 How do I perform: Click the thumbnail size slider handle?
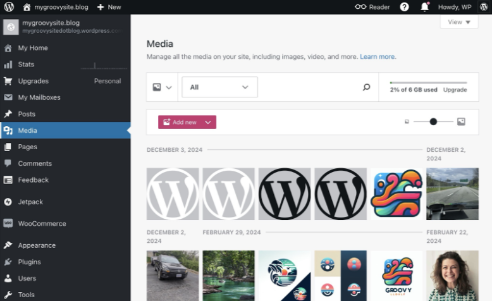[433, 121]
